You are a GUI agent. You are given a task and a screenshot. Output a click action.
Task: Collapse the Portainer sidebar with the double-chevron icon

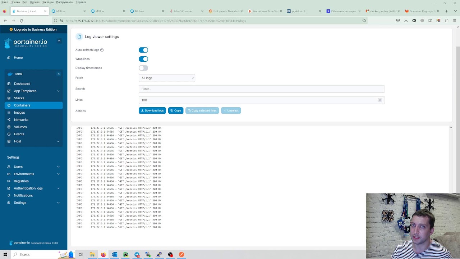click(59, 41)
